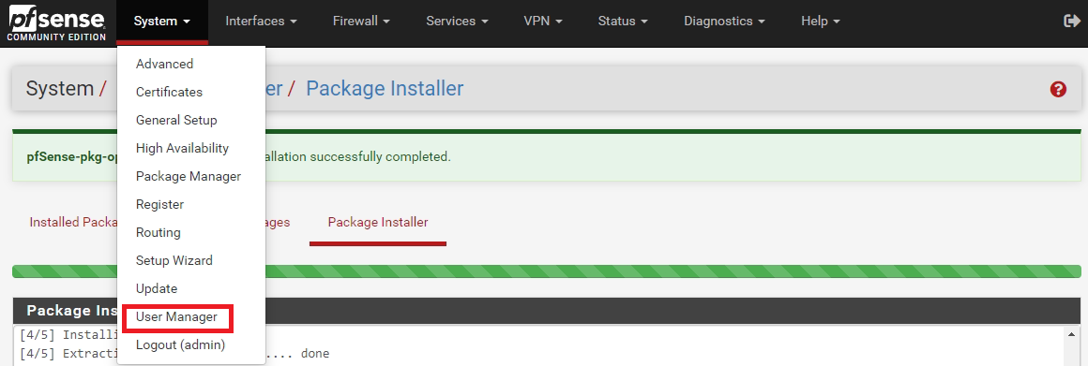Click the green installation progress bar
Image resolution: width=1088 pixels, height=366 pixels.
point(546,271)
